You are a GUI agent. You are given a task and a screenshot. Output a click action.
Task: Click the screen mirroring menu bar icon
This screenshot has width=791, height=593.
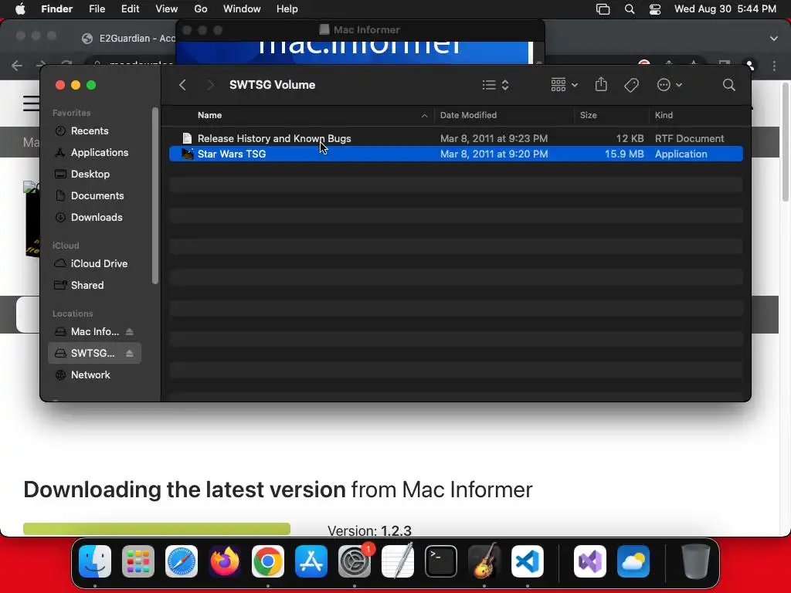603,9
